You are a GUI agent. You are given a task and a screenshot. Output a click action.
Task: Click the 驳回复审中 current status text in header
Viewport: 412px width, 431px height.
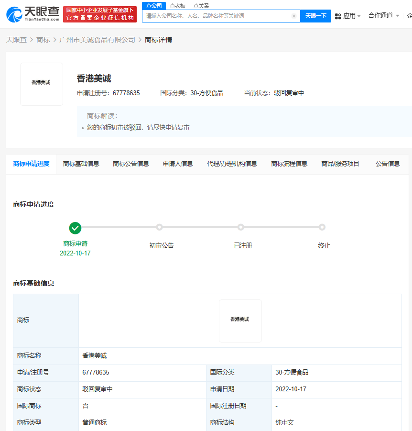289,93
